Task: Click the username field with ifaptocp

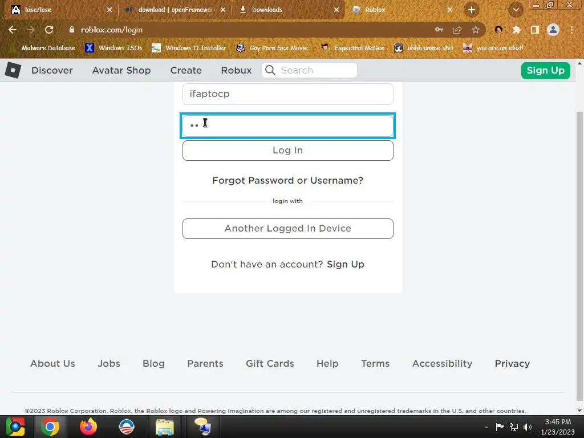Action: click(288, 94)
